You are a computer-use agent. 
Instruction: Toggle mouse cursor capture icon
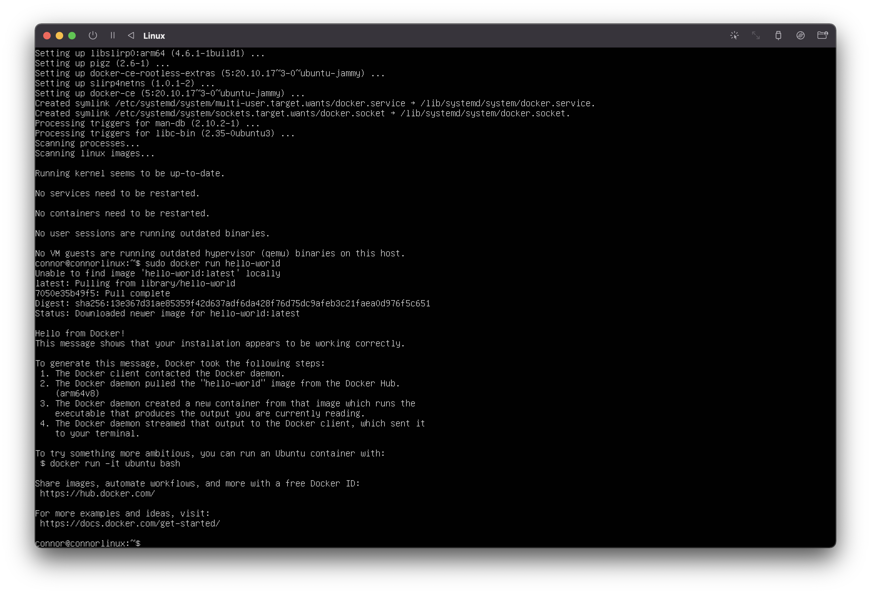click(x=734, y=36)
